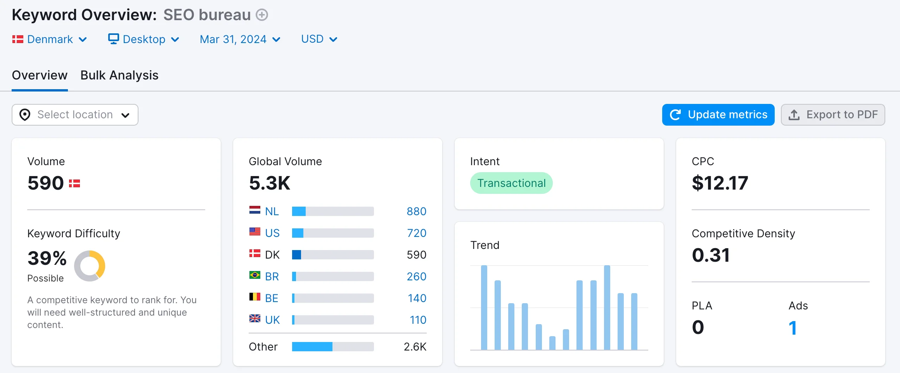Image resolution: width=900 pixels, height=373 pixels.
Task: Click the US flag in Global Volume list
Action: coord(254,233)
